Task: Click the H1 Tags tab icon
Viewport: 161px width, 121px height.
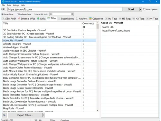Action: coord(106,18)
